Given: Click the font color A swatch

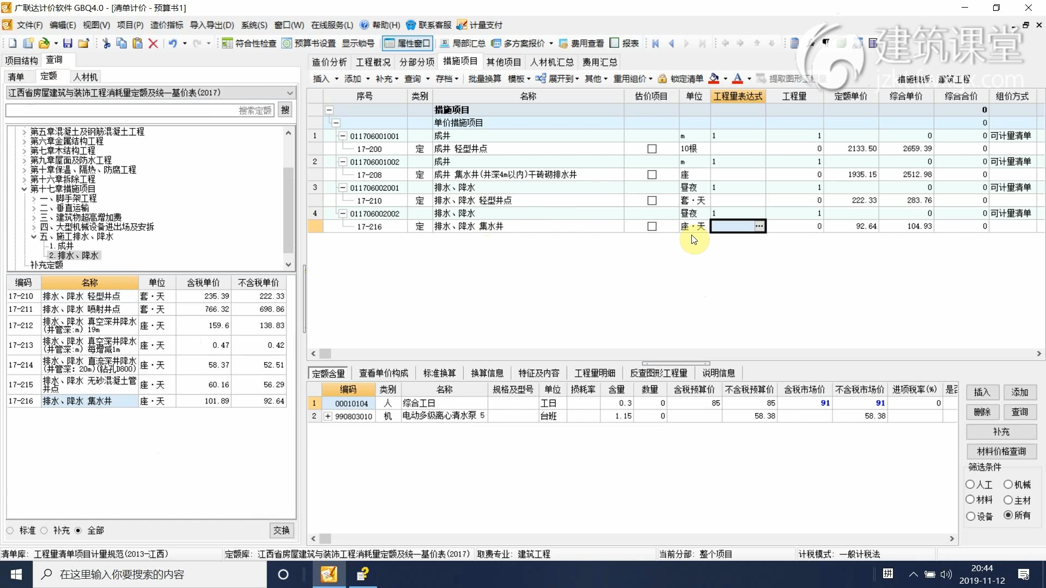Looking at the screenshot, I should click(737, 79).
